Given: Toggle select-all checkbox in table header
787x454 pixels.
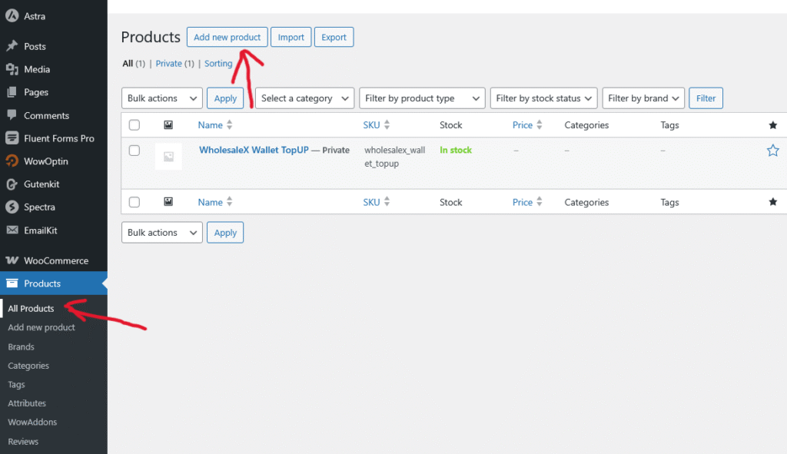Looking at the screenshot, I should (134, 125).
